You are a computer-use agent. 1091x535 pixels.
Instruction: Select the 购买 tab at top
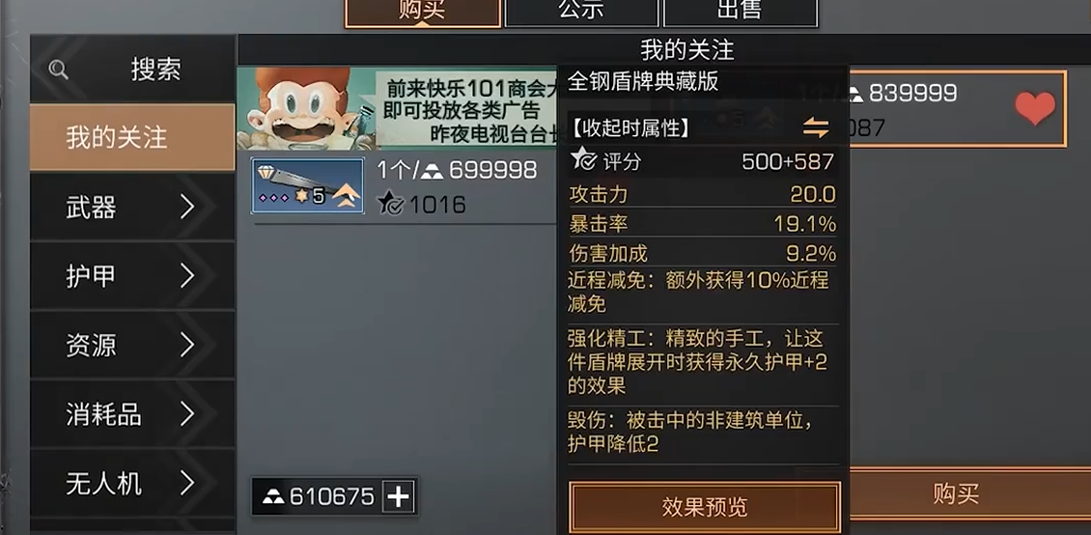pyautogui.click(x=423, y=13)
